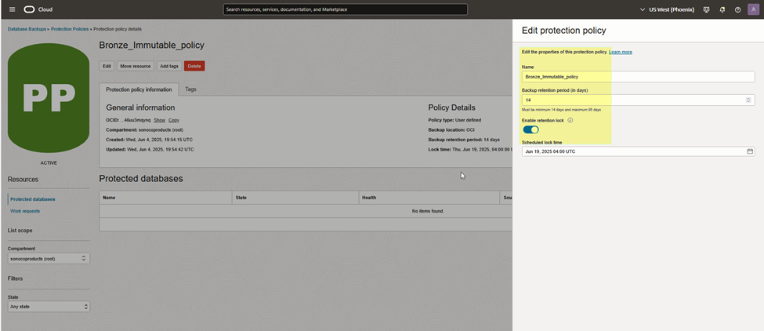764x331 pixels.
Task: Open the notifications bell icon
Action: 722,9
